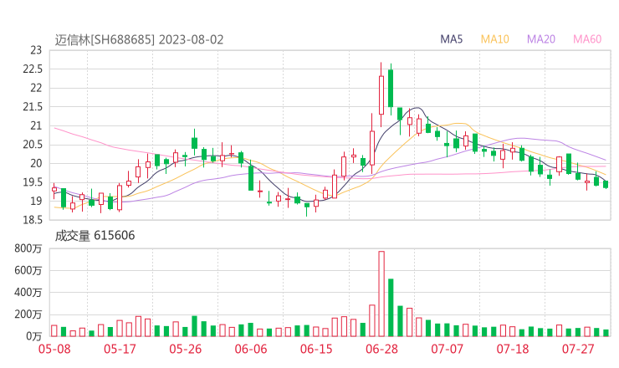Click the 05-17 date axis label

click(x=120, y=349)
